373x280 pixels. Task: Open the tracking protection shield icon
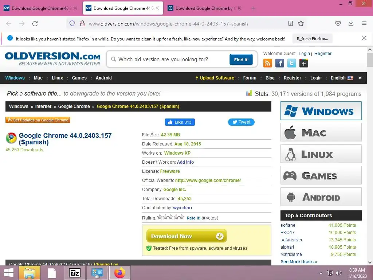pyautogui.click(x=72, y=23)
